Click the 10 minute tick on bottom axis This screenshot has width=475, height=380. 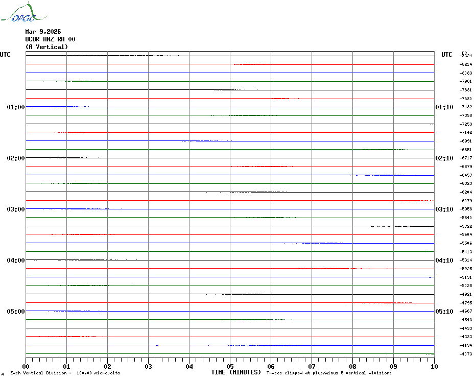(x=434, y=366)
